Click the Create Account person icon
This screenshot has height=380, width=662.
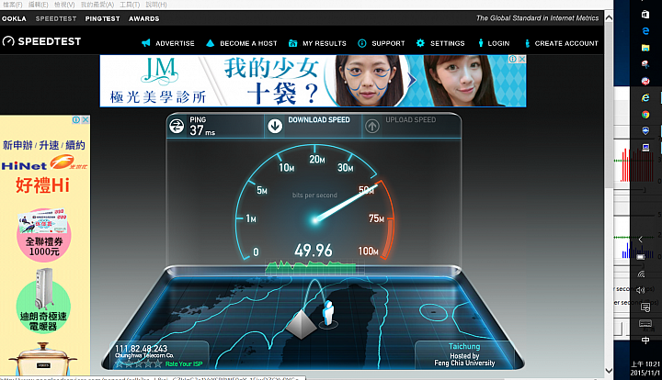pos(527,43)
